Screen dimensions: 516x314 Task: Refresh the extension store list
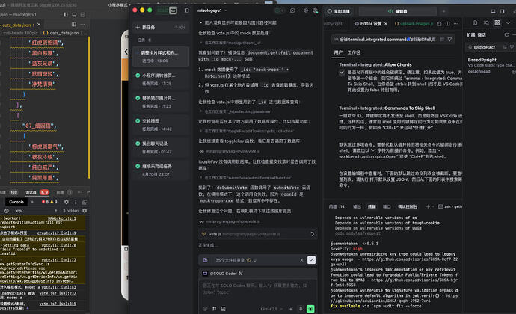506,34
